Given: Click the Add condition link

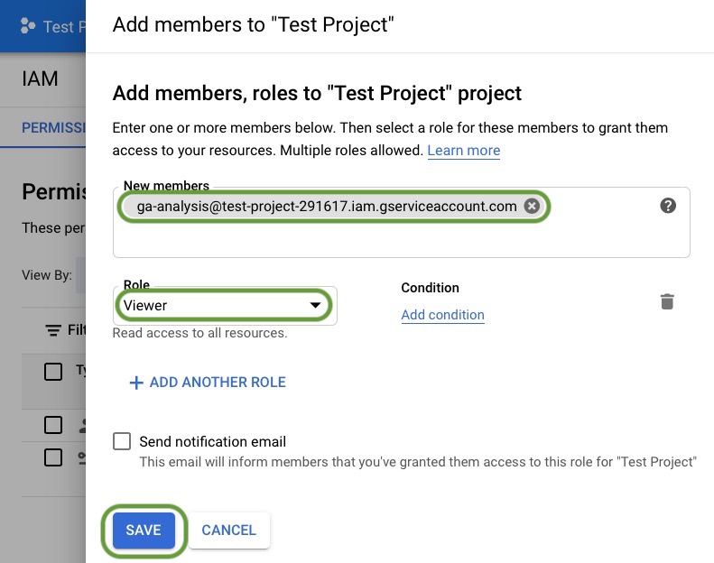Looking at the screenshot, I should [x=442, y=315].
